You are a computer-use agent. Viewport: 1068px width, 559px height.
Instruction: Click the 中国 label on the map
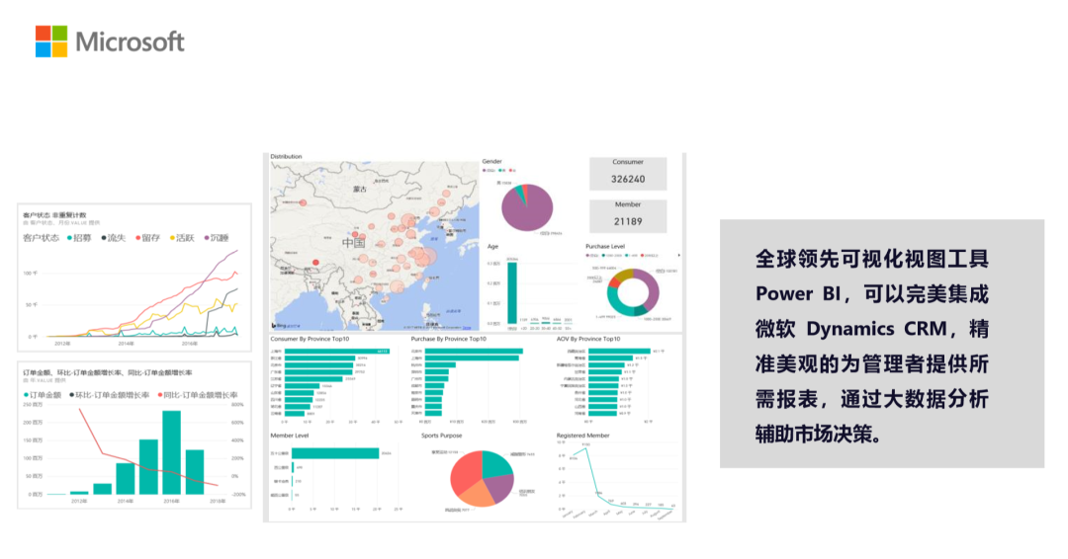click(x=353, y=242)
